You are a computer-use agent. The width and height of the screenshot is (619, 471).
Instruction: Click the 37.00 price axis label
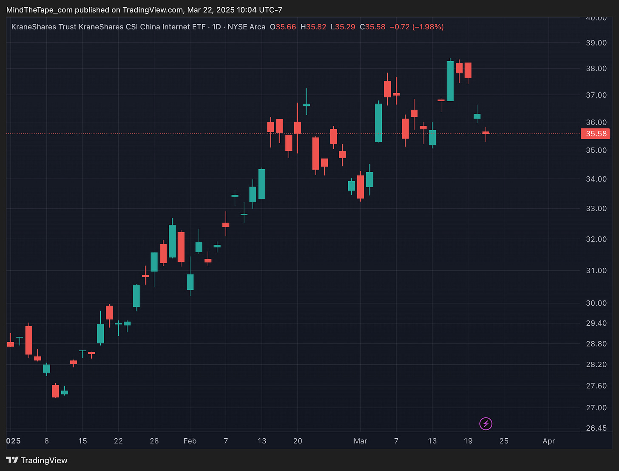(x=596, y=95)
